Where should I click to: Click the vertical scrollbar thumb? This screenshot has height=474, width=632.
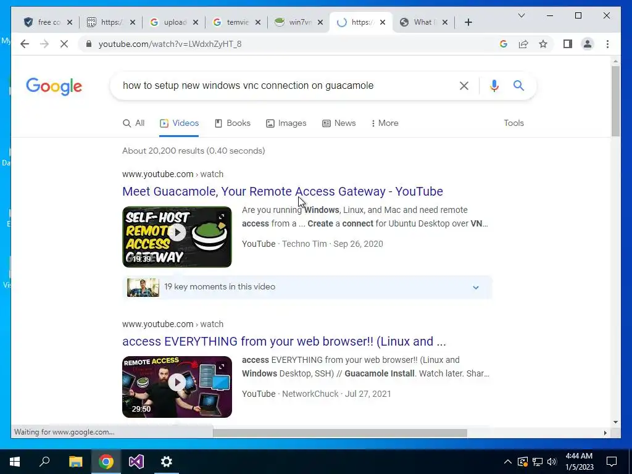tap(615, 101)
